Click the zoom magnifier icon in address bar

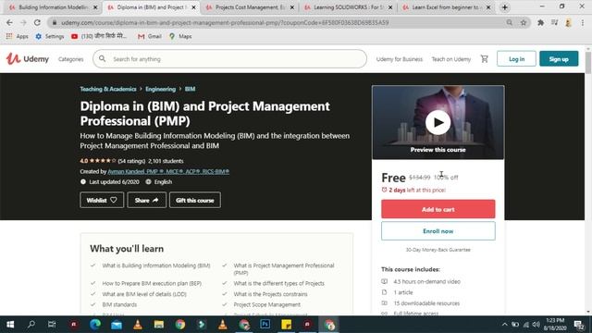[x=510, y=22]
